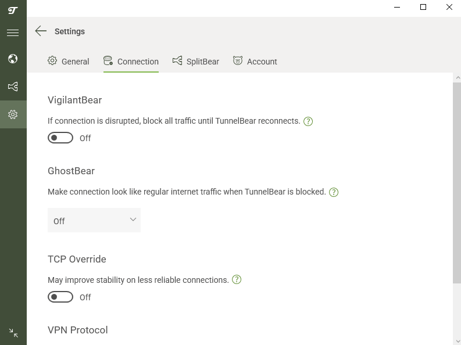The height and width of the screenshot is (345, 461).
Task: Click 'May improve stability' description
Action: (138, 280)
